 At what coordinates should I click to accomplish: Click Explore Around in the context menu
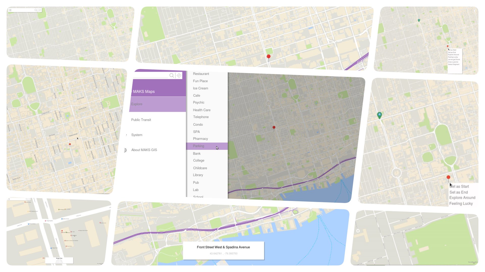pyautogui.click(x=462, y=198)
